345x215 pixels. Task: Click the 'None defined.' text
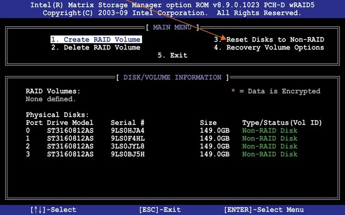[51, 99]
